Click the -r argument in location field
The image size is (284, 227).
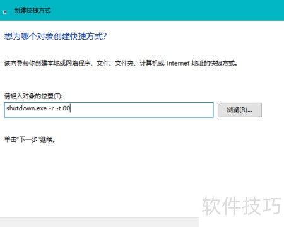(51, 108)
